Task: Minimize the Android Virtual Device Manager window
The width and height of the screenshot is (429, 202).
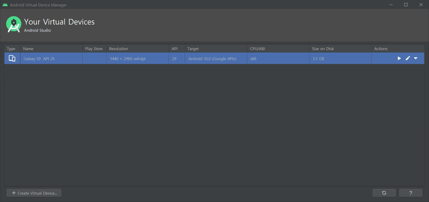Action: pos(391,5)
